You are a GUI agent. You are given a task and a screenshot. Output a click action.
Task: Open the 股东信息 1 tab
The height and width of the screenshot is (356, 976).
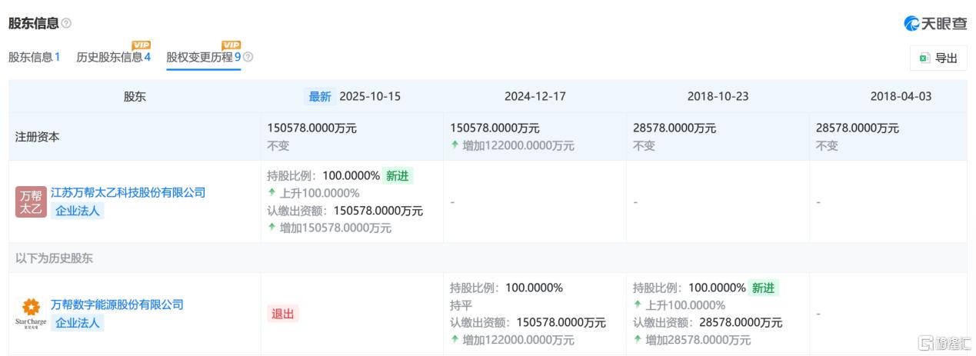[x=35, y=57]
